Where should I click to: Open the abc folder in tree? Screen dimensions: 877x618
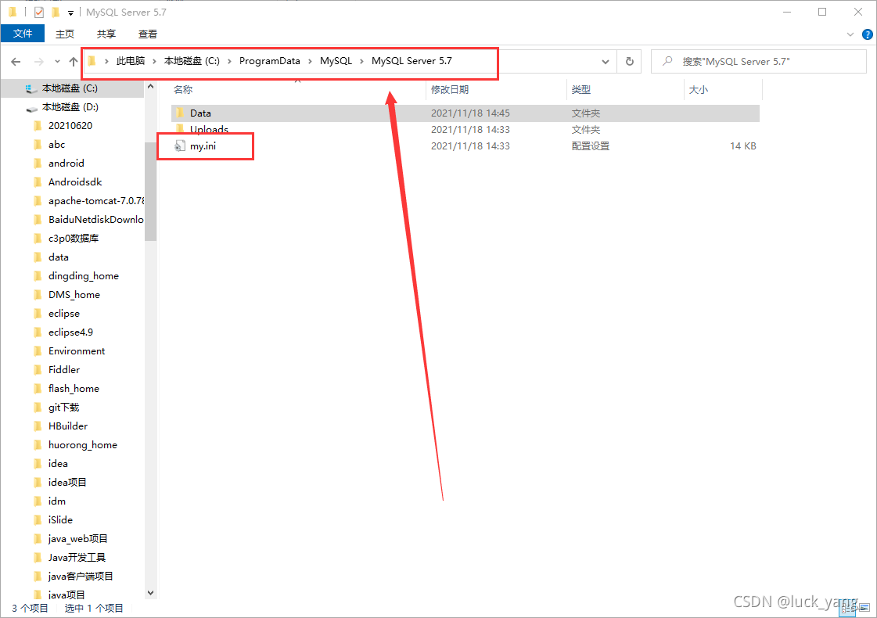tap(56, 144)
